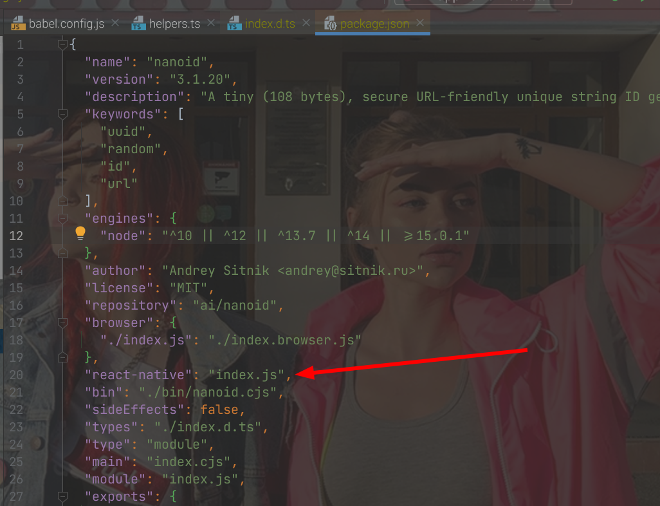Click the keywords fold end marker on line 10
Screen dimensions: 660x506
[62, 201]
